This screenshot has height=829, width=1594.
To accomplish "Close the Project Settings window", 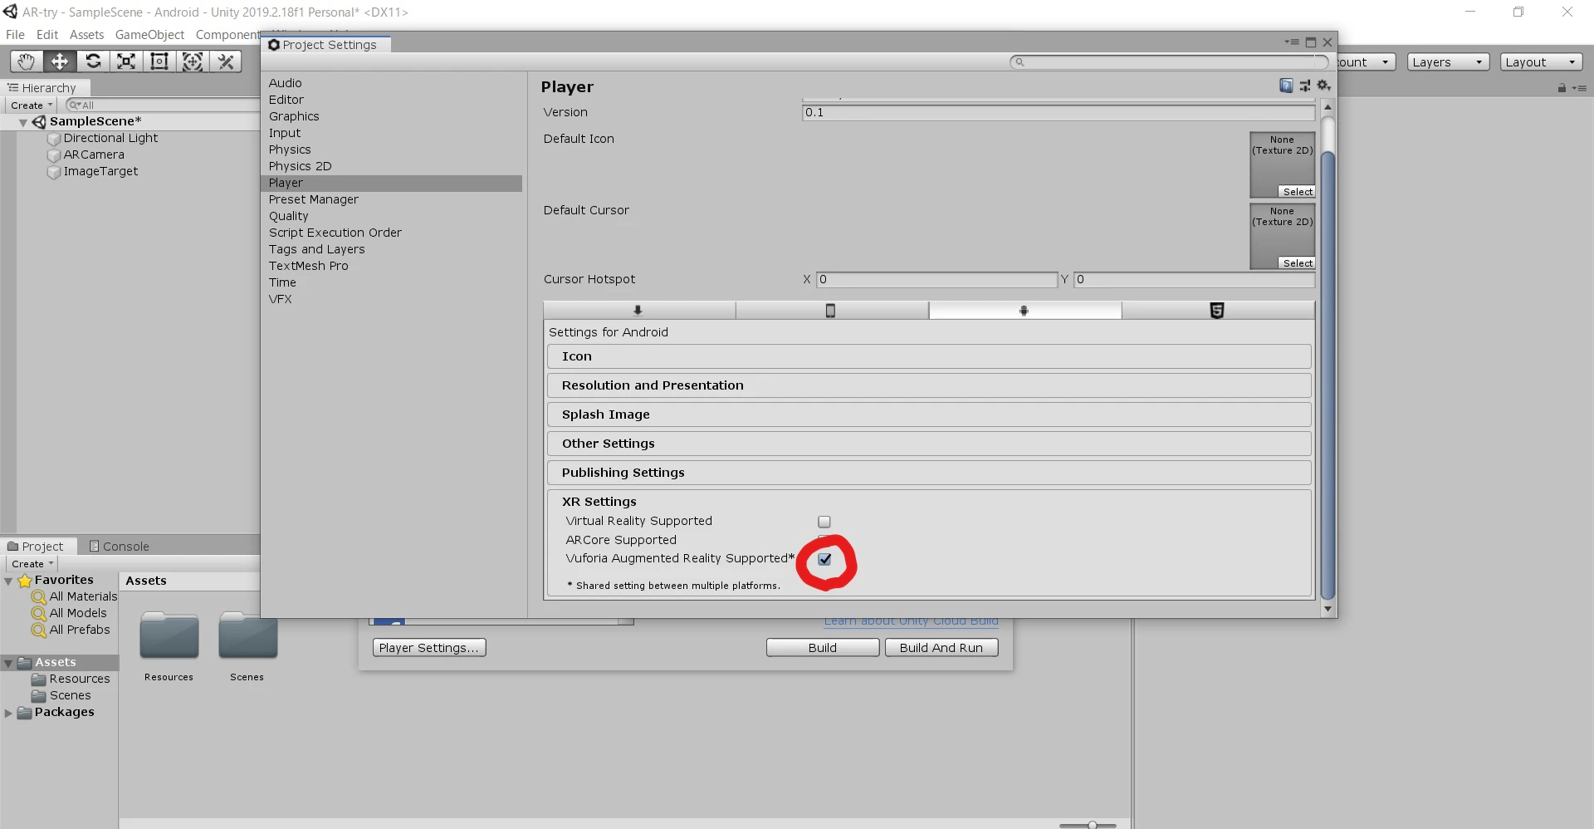I will (x=1328, y=42).
